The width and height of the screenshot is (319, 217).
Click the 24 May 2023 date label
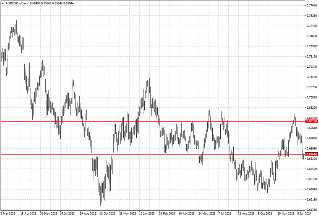pyautogui.click(x=207, y=214)
